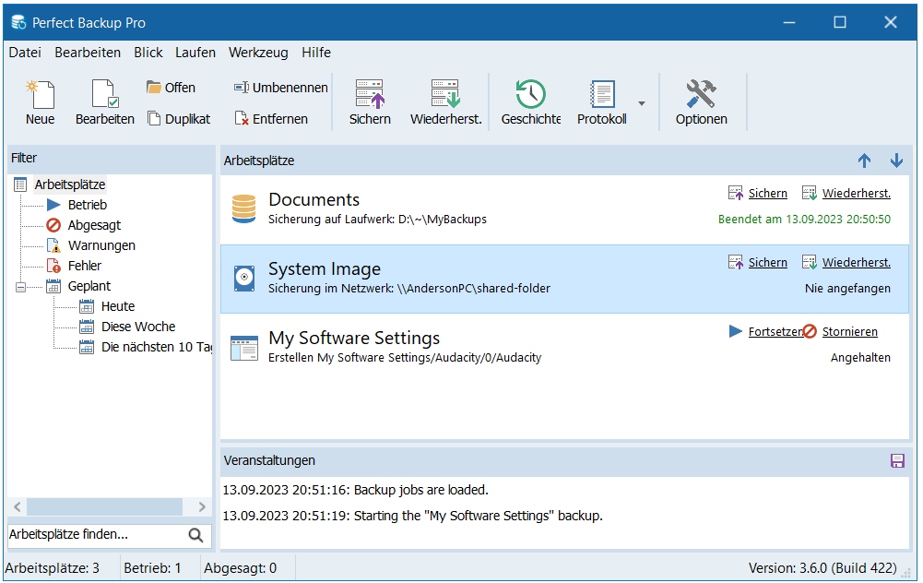Collapse the Geplant tree node
This screenshot has height=583, width=923.
pos(21,287)
